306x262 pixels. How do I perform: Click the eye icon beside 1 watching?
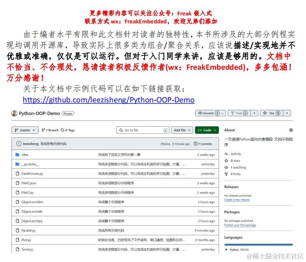pyautogui.click(x=227, y=168)
